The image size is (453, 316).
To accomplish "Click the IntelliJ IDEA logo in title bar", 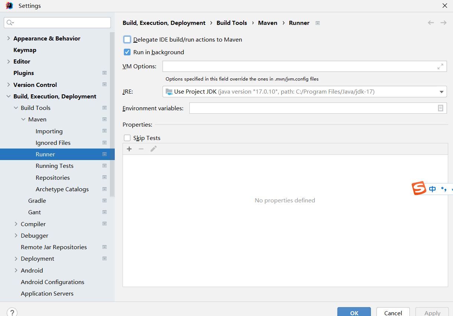I will 9,6.
